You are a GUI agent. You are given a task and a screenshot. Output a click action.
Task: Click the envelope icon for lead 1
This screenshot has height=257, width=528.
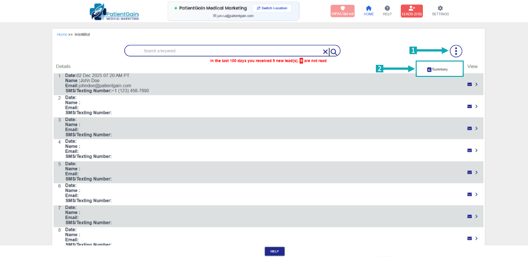point(469,85)
